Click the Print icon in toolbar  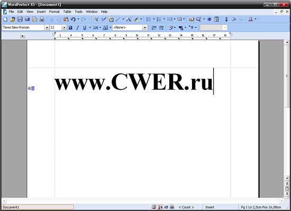click(42, 19)
